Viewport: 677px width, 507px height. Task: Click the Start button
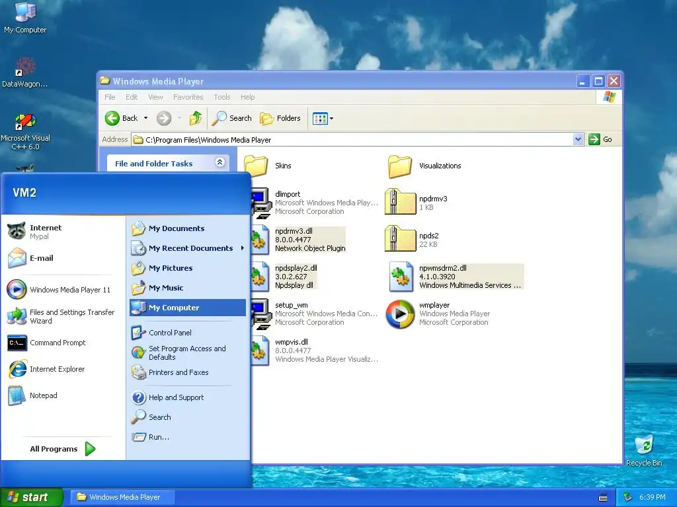[32, 497]
